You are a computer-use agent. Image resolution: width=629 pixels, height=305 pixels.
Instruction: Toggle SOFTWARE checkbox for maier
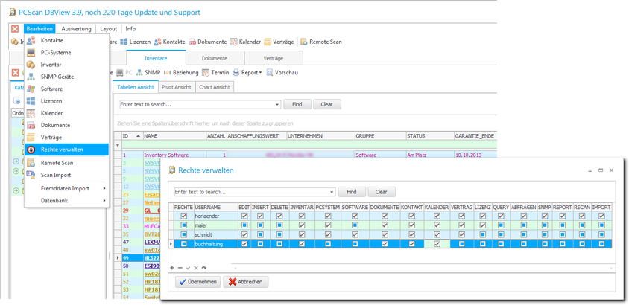(x=355, y=225)
